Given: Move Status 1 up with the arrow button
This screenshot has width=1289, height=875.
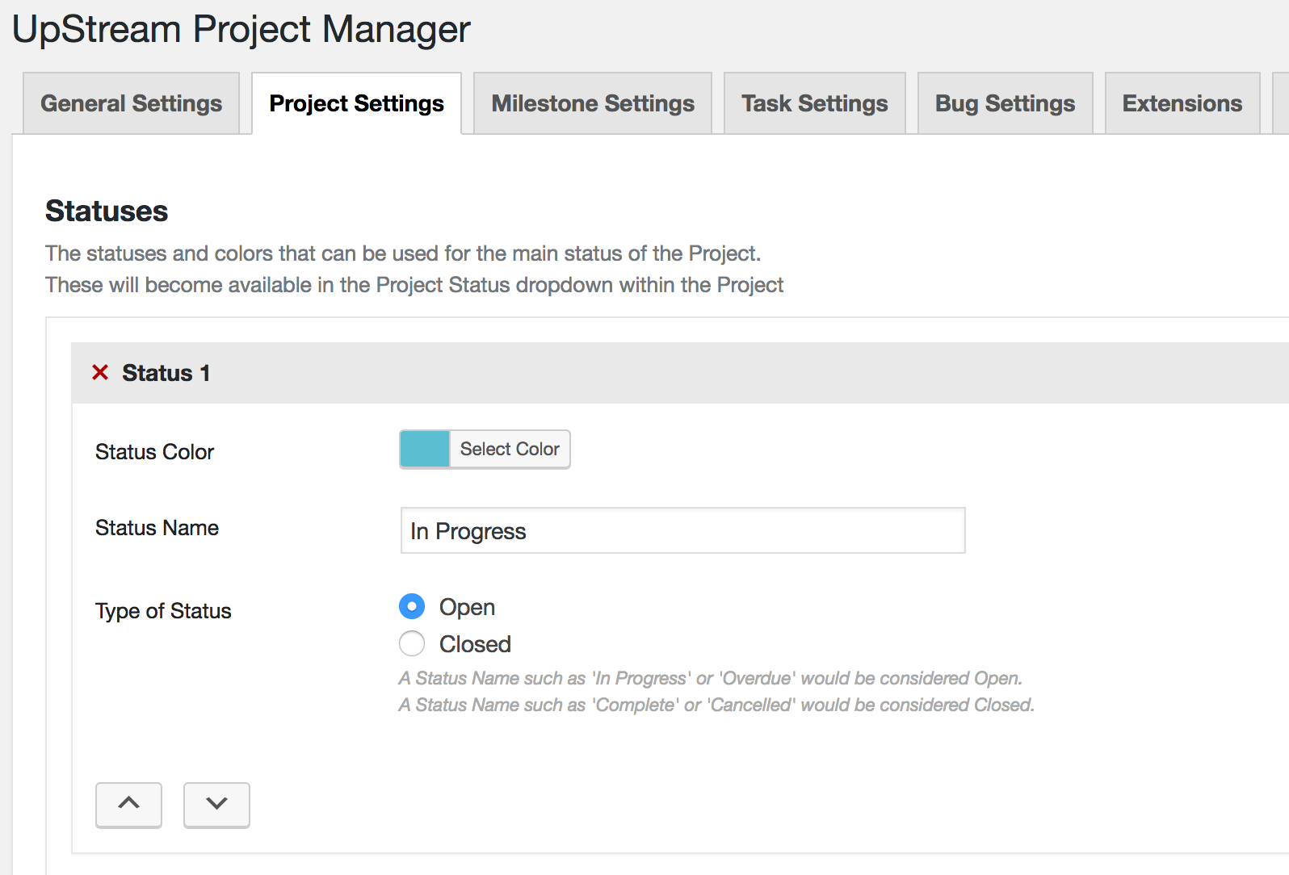Looking at the screenshot, I should tap(128, 804).
